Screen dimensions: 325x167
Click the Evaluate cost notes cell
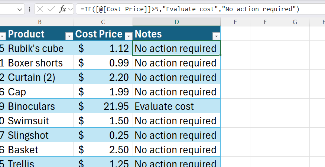click(176, 106)
